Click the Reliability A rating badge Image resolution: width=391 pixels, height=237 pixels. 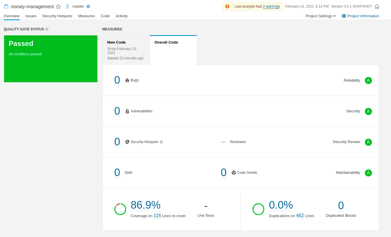pyautogui.click(x=368, y=80)
